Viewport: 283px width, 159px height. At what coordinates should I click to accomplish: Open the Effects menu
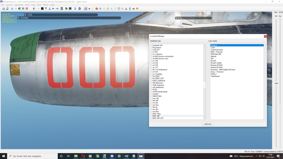pyautogui.click(x=46, y=5)
